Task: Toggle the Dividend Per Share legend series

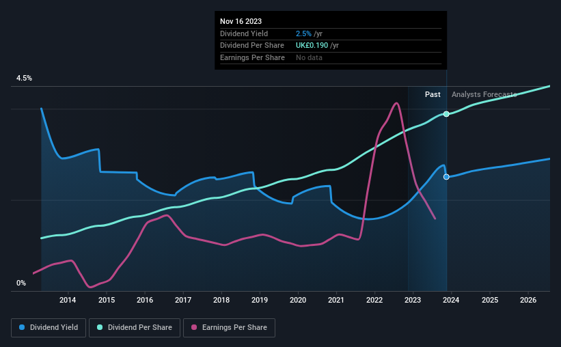Action: [x=135, y=327]
